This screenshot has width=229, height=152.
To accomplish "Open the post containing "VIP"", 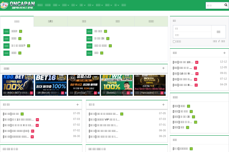I will coord(104,120).
